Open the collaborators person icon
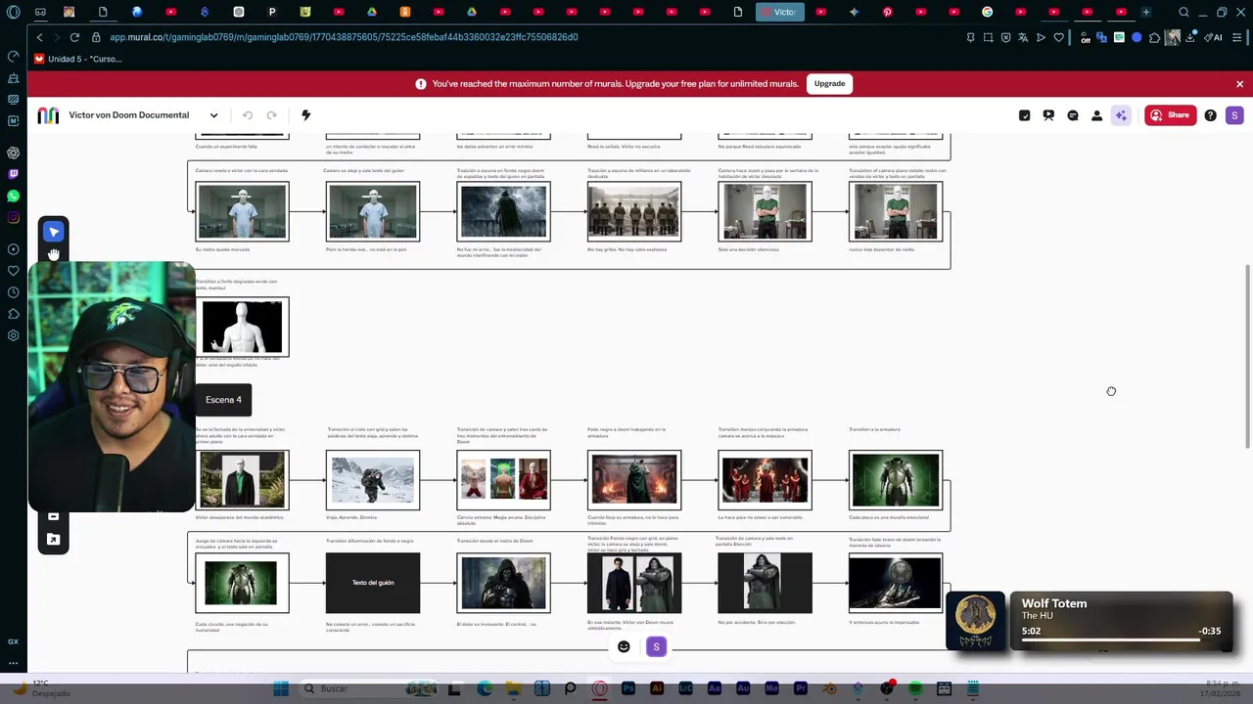 coord(1096,115)
